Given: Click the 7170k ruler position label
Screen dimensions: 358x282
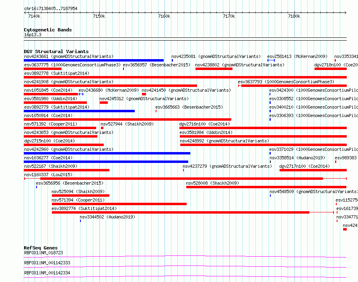Looking at the screenshot, I should tap(229, 16).
